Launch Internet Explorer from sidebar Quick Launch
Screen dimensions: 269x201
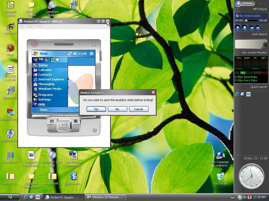(237, 94)
